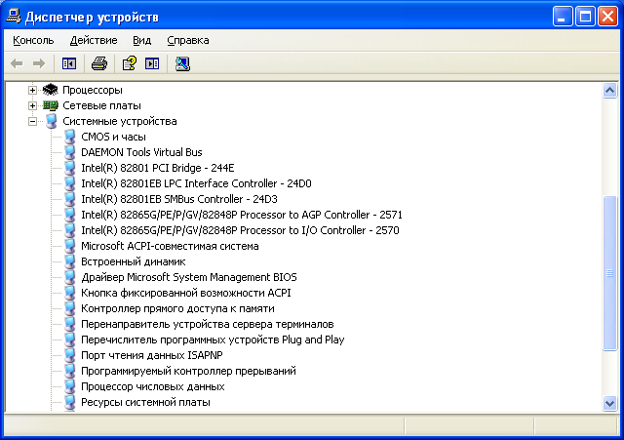The width and height of the screenshot is (624, 440).
Task: Click icon beside Встроенный динамик
Action: [70, 261]
